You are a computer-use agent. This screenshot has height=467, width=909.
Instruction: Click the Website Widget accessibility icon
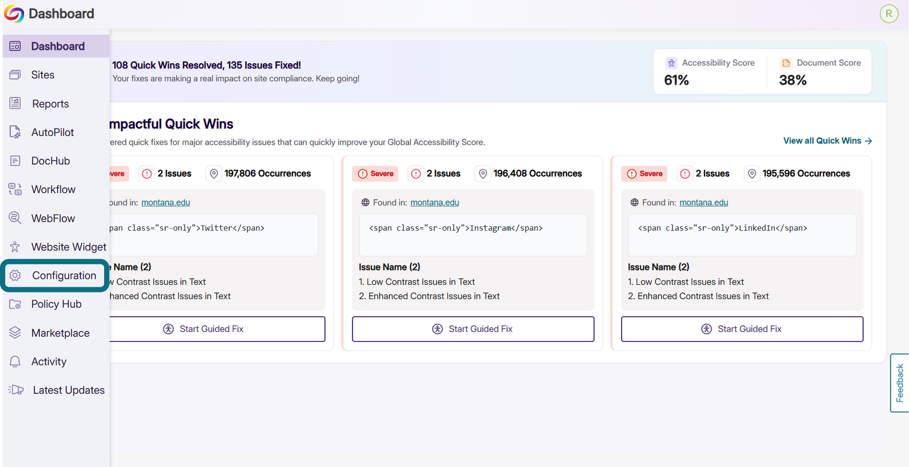pos(15,247)
